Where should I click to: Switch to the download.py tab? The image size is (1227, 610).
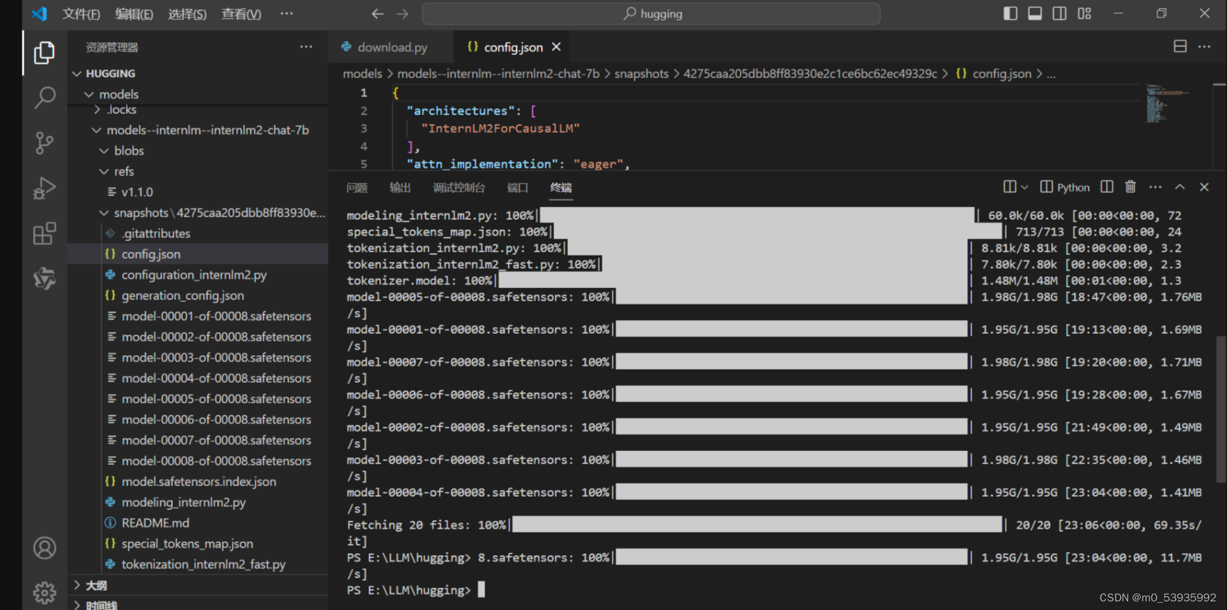coord(391,47)
